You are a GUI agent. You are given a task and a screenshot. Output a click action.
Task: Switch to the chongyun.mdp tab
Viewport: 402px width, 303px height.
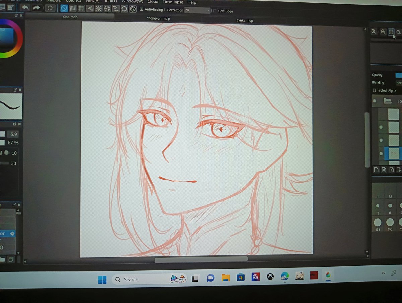(x=158, y=18)
